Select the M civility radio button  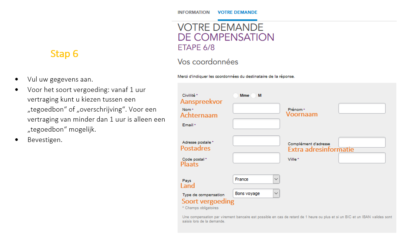click(x=254, y=96)
